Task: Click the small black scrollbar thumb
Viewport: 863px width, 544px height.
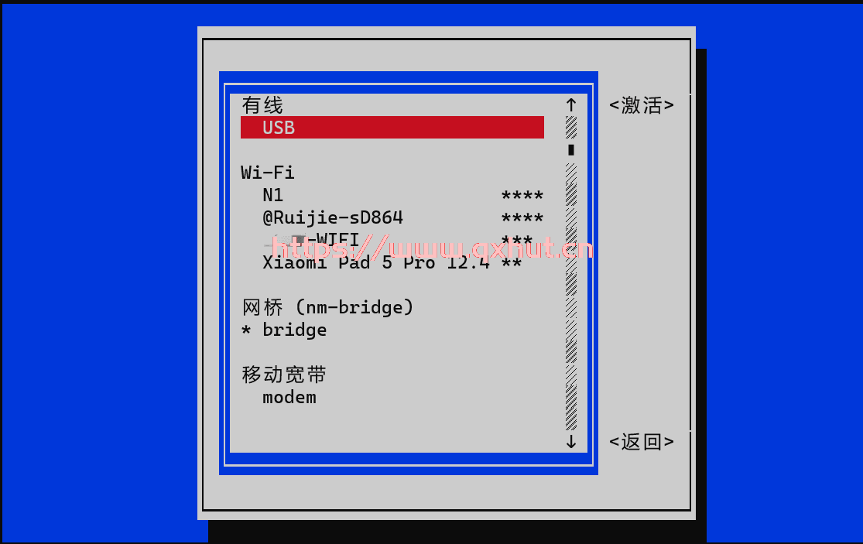Action: [x=570, y=149]
